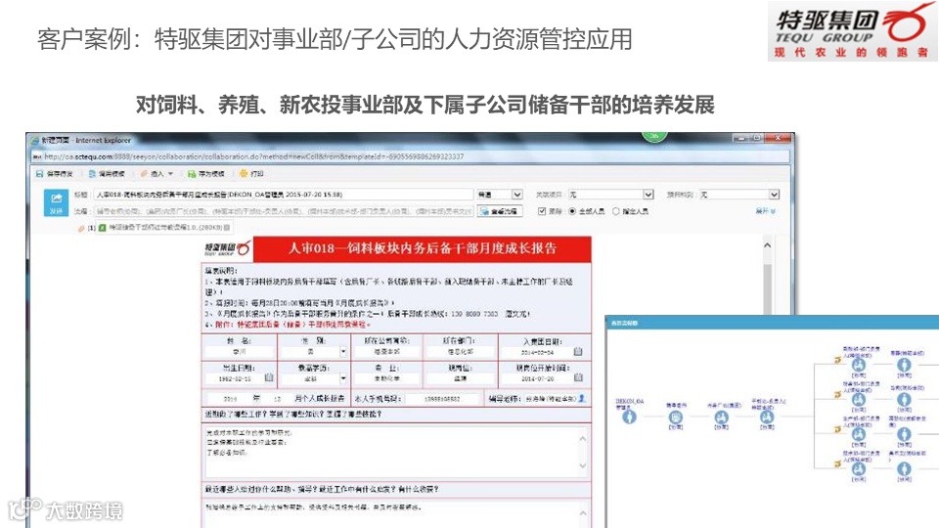The image size is (939, 528).
Task: Open calendar icon for position start time (现岗位开始时间)
Action: pyautogui.click(x=578, y=377)
